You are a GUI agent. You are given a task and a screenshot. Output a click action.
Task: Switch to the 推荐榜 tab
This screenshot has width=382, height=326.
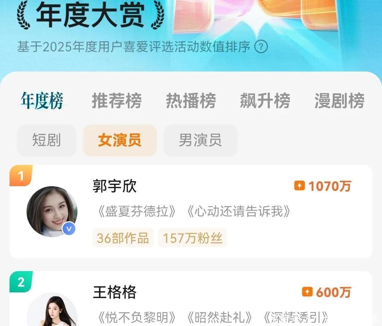(x=117, y=101)
